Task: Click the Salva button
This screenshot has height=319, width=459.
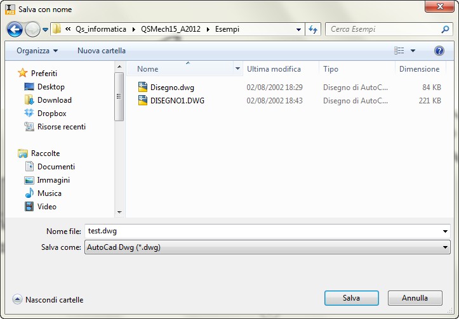Action: click(351, 298)
